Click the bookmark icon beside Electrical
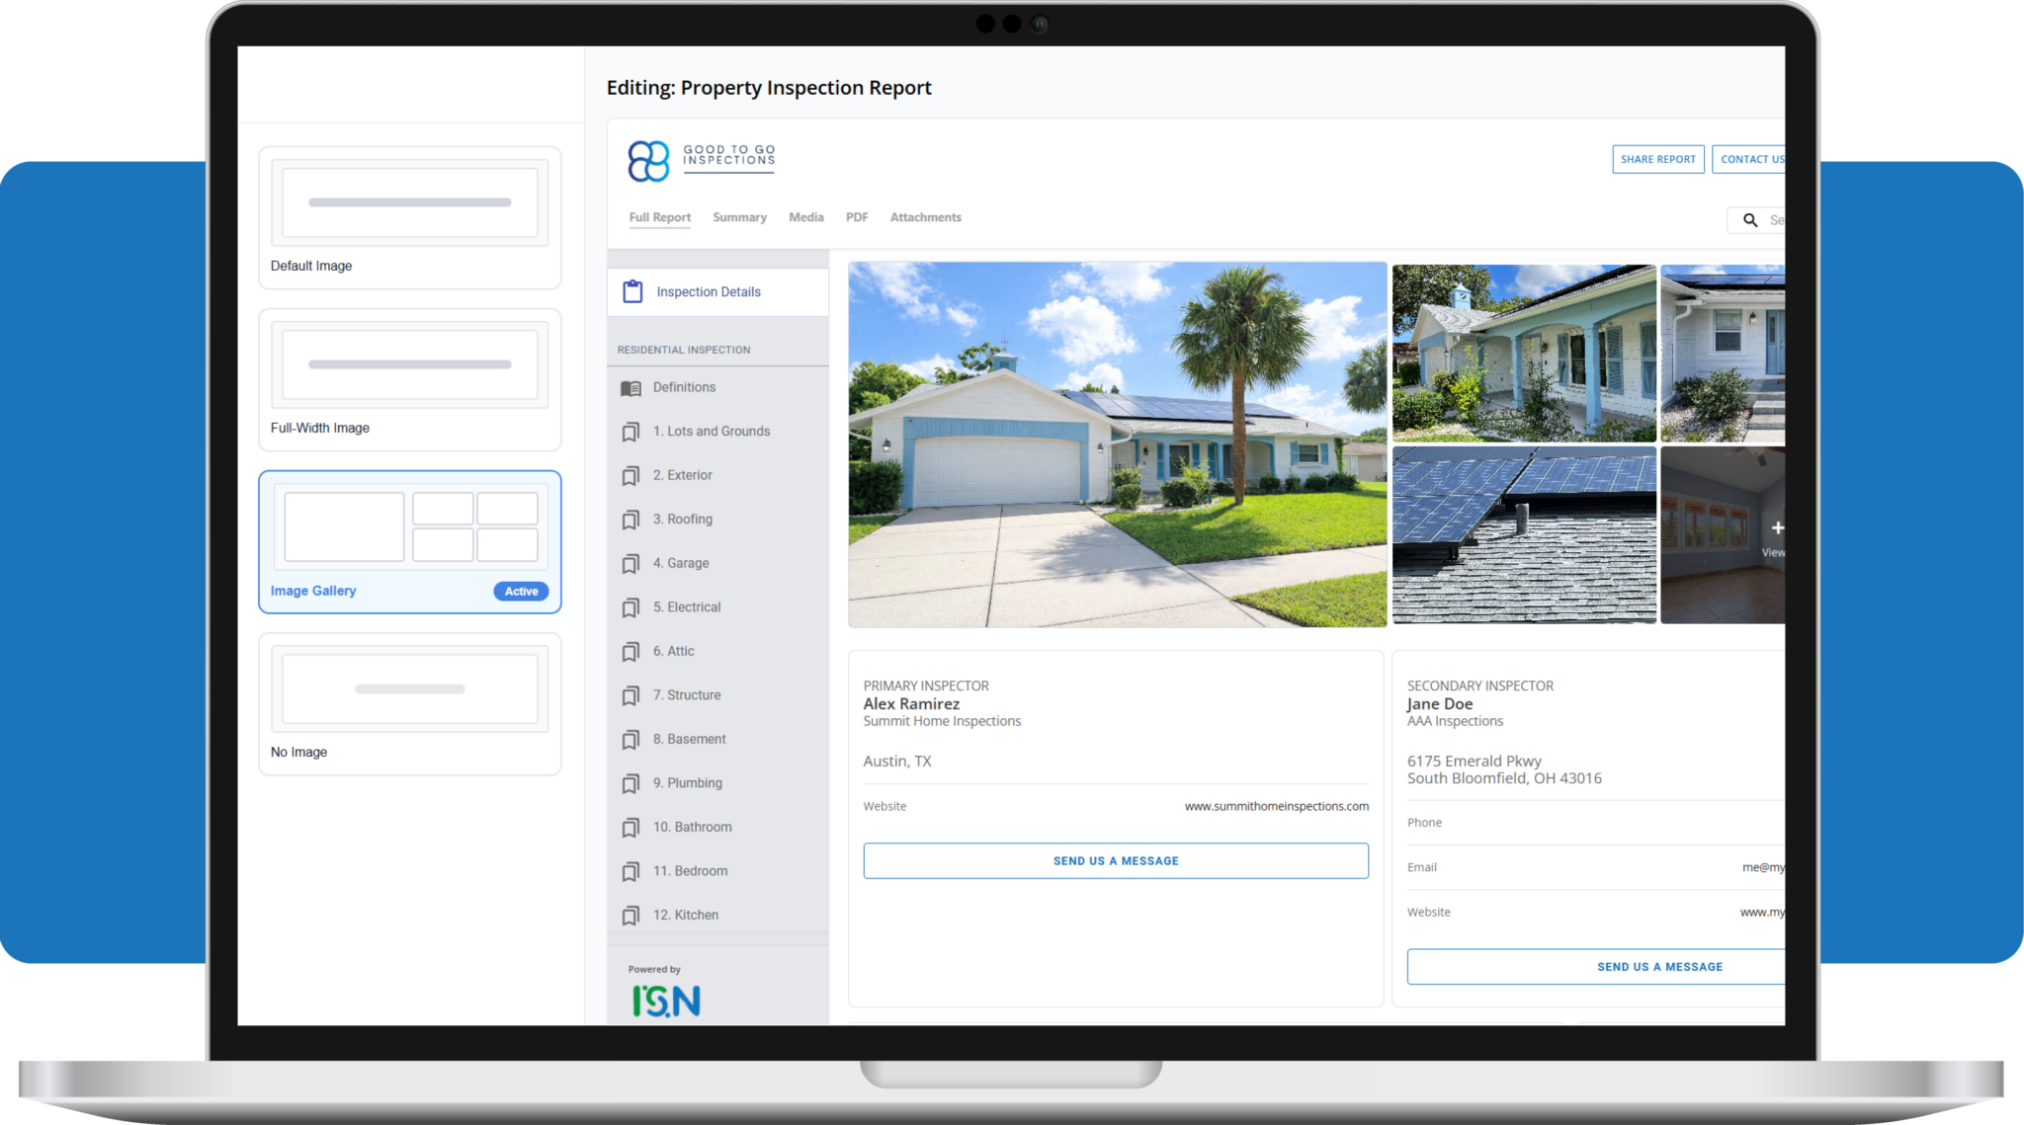2024x1125 pixels. (631, 607)
